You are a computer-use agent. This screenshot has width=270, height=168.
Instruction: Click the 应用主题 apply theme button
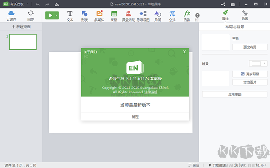tap(235, 94)
